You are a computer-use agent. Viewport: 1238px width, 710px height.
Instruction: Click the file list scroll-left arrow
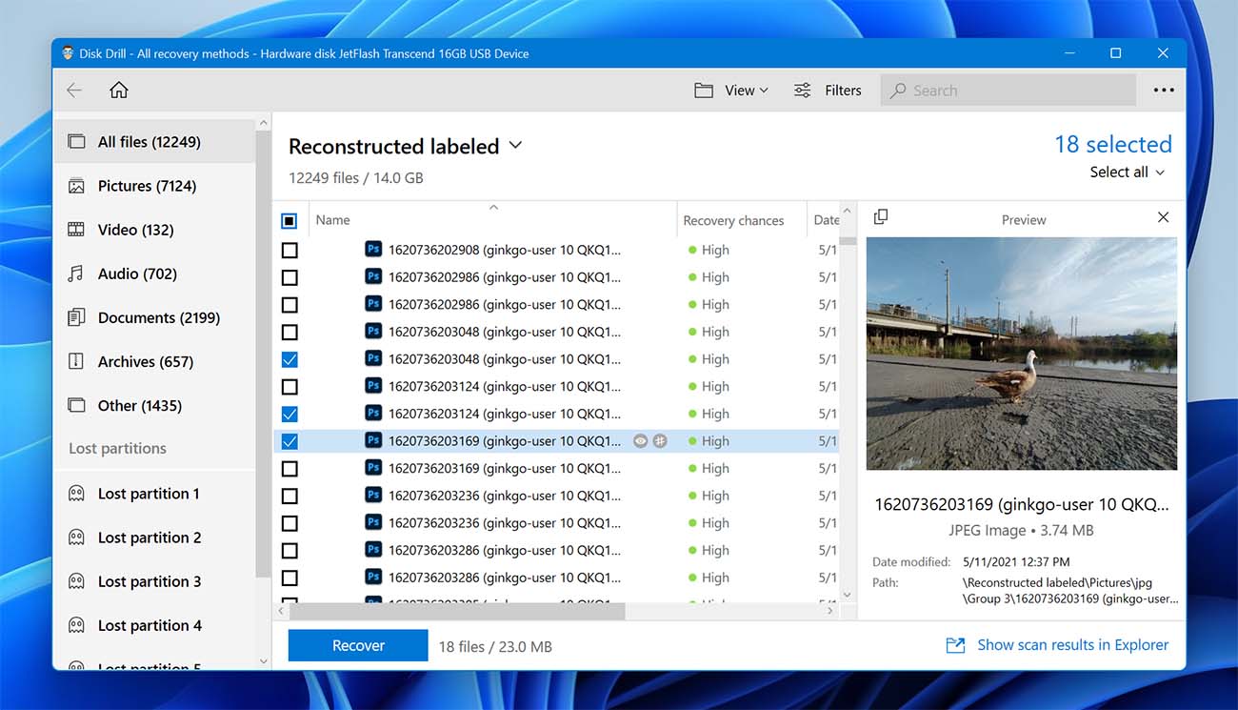coord(283,610)
